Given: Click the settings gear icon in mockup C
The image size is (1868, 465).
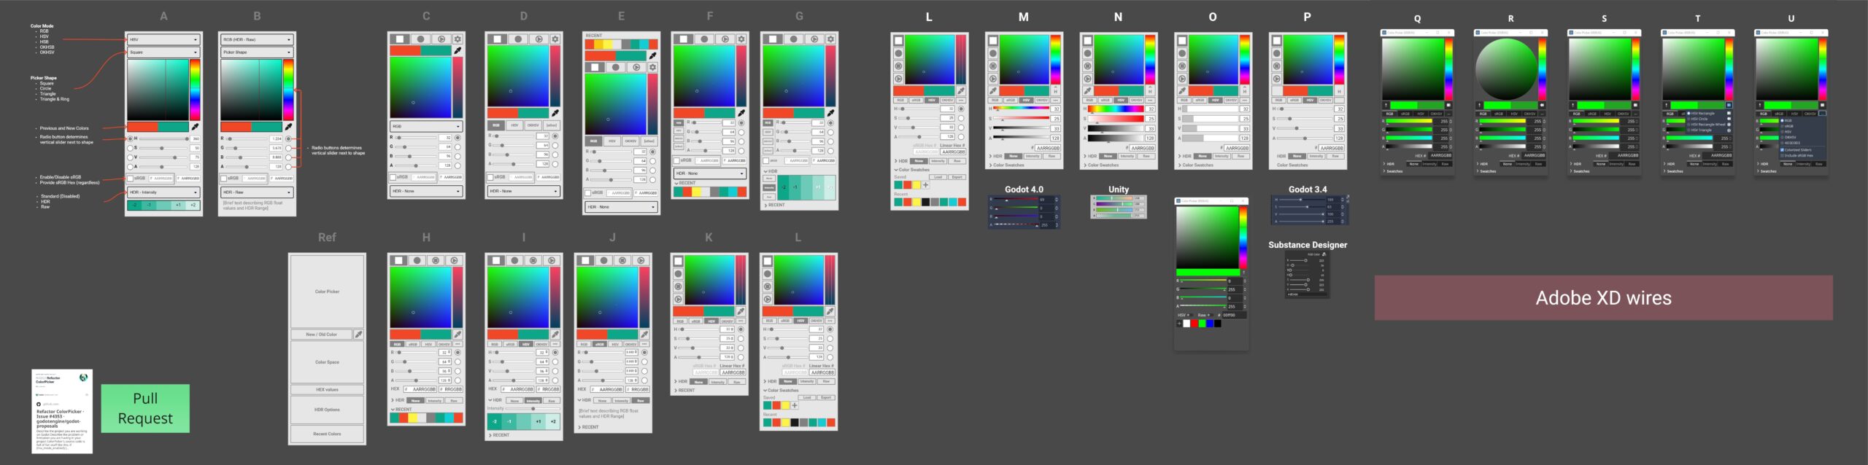Looking at the screenshot, I should 458,39.
